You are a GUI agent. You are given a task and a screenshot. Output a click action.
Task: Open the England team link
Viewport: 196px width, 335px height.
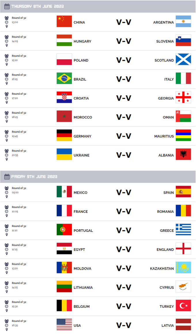coord(165,250)
